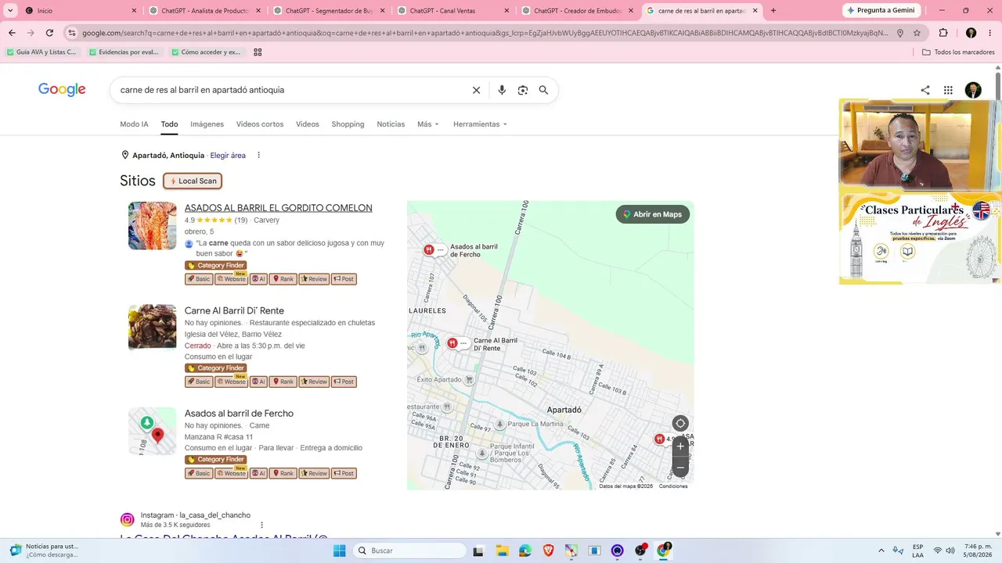Open the Google account avatar menu

tap(973, 90)
